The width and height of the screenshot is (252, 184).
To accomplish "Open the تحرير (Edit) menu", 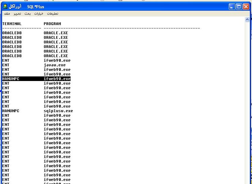I will 17,14.
